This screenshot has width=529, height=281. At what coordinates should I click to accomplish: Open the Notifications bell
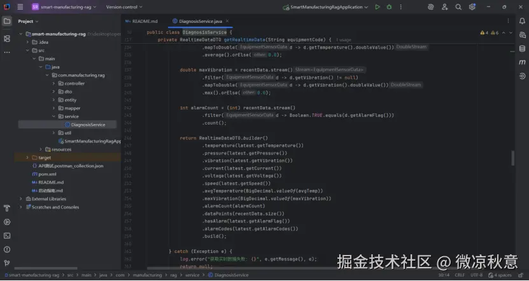point(522,21)
